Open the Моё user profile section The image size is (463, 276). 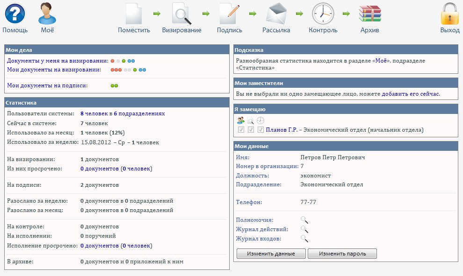point(47,14)
